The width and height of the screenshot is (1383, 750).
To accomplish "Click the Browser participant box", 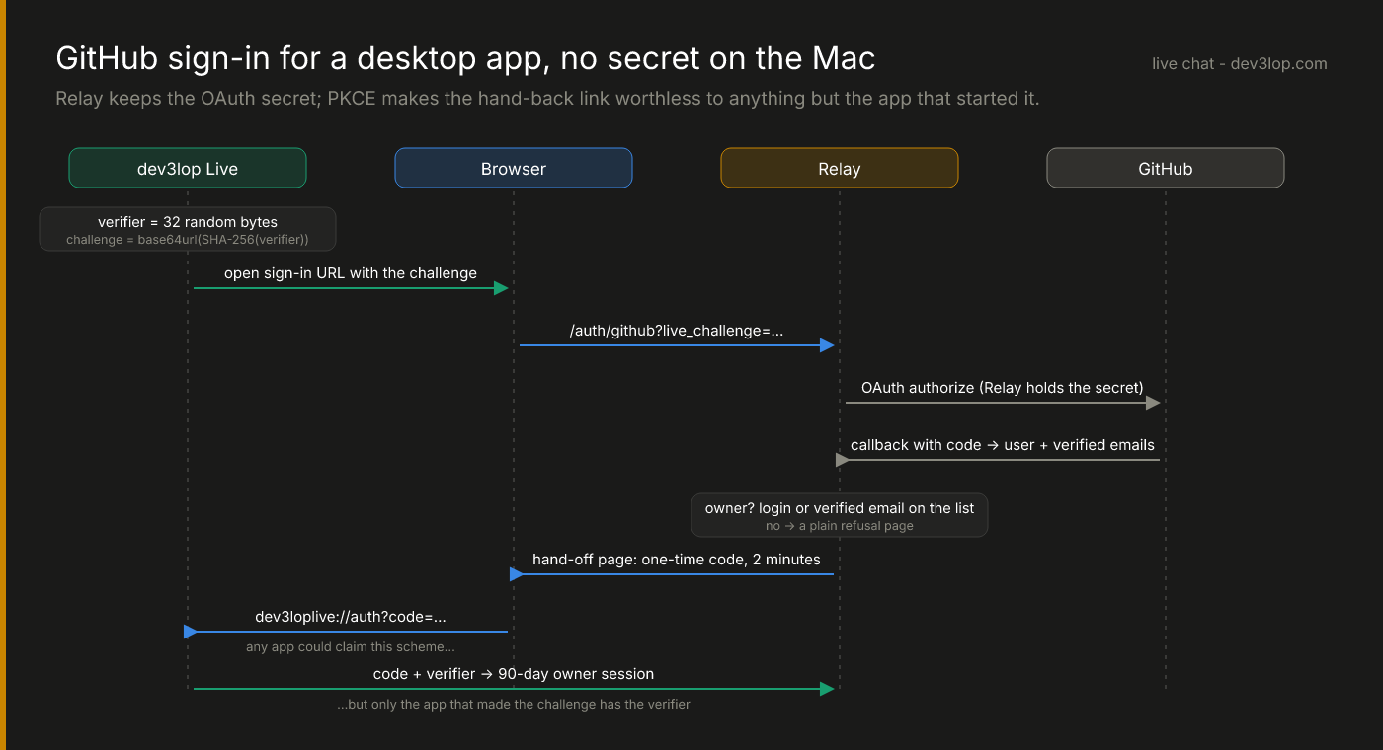I will 514,168.
